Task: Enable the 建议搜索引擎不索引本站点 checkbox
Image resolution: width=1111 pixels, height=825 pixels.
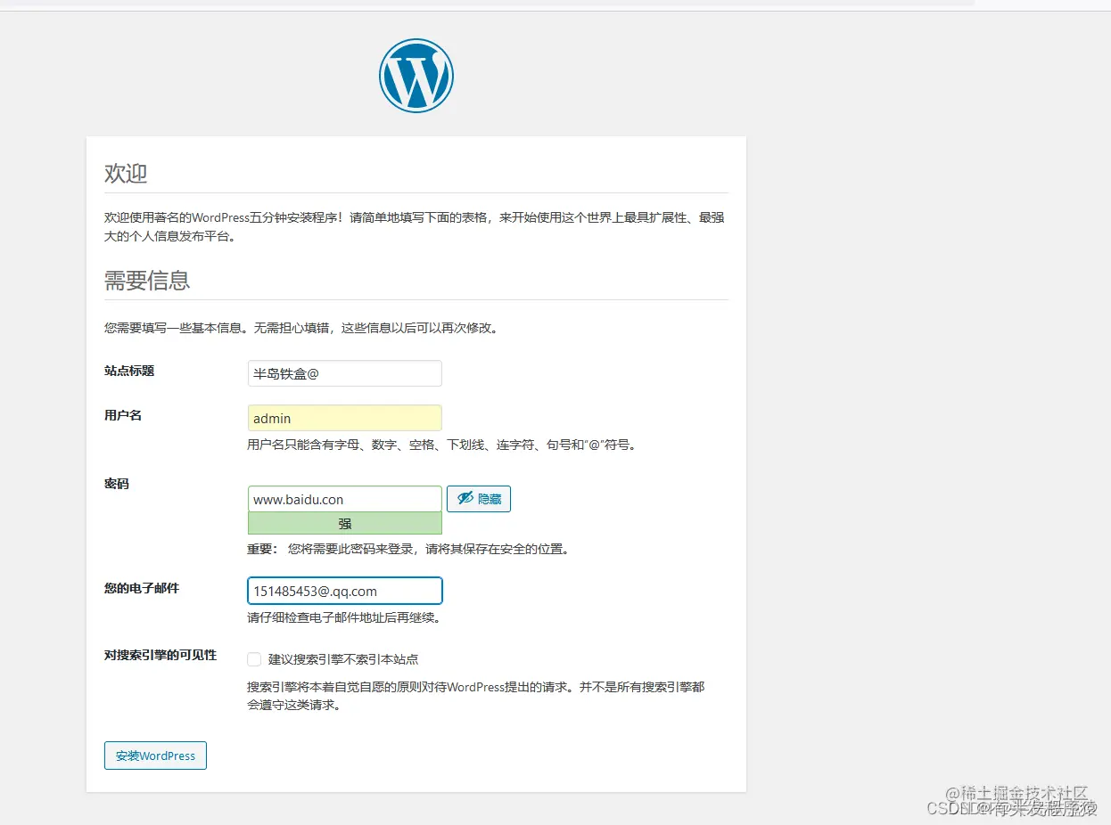Action: click(x=254, y=659)
